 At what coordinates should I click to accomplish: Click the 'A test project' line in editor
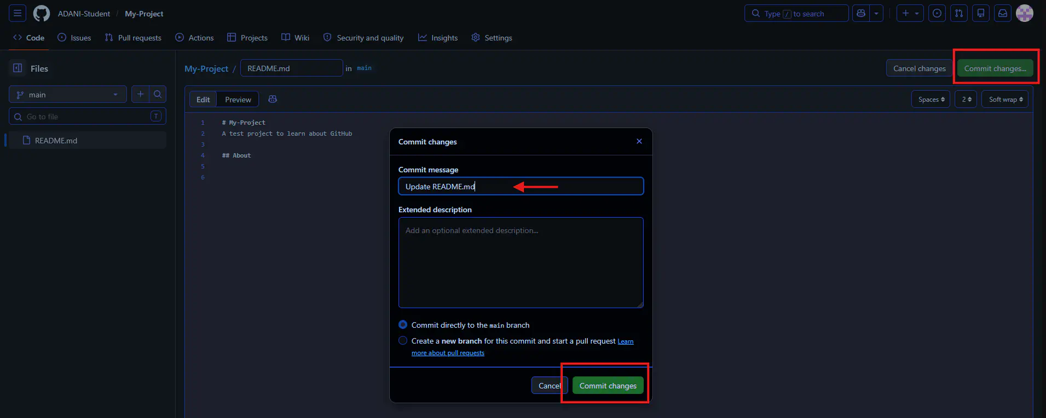(x=287, y=133)
